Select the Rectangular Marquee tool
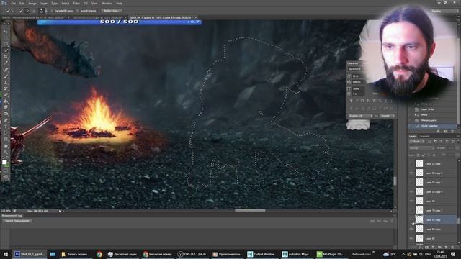Image resolution: width=461 pixels, height=259 pixels. [x=6, y=37]
